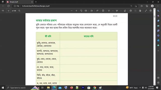161x90 pixels.
Task: Select the Add text tool
Action: pos(103,11)
